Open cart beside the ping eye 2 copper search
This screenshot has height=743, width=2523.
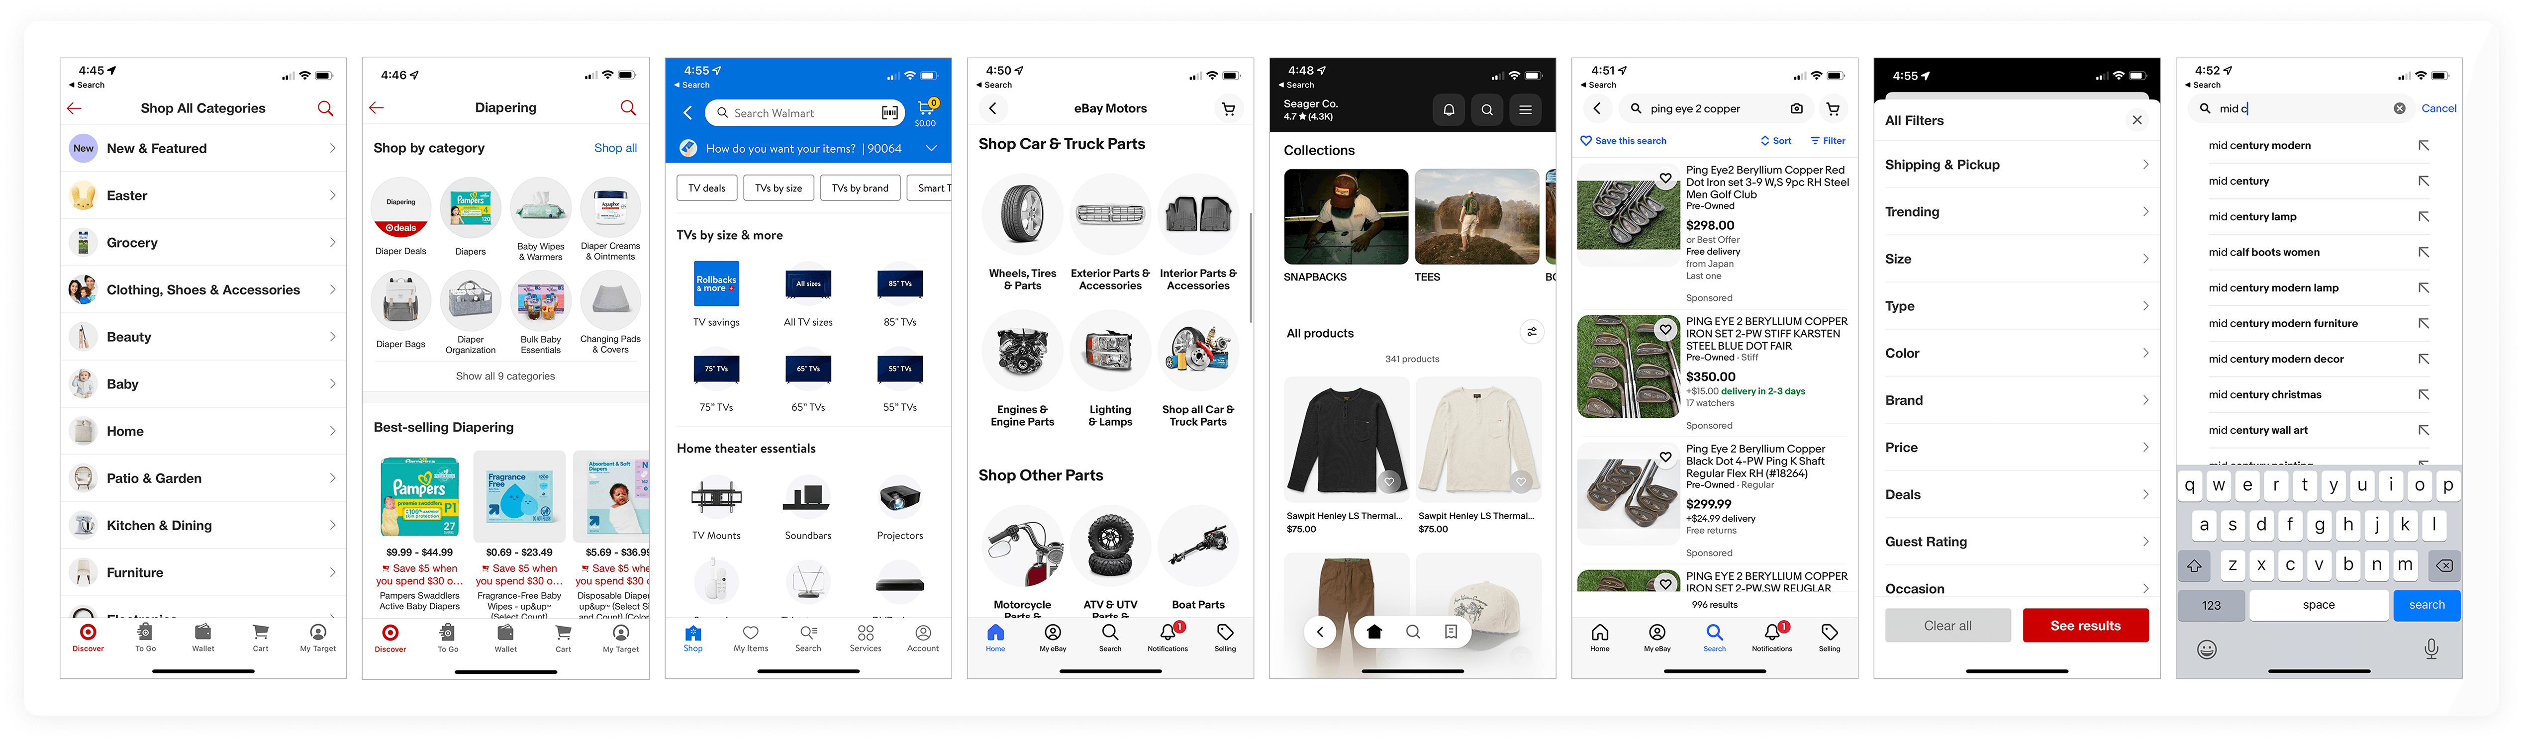tap(1833, 108)
